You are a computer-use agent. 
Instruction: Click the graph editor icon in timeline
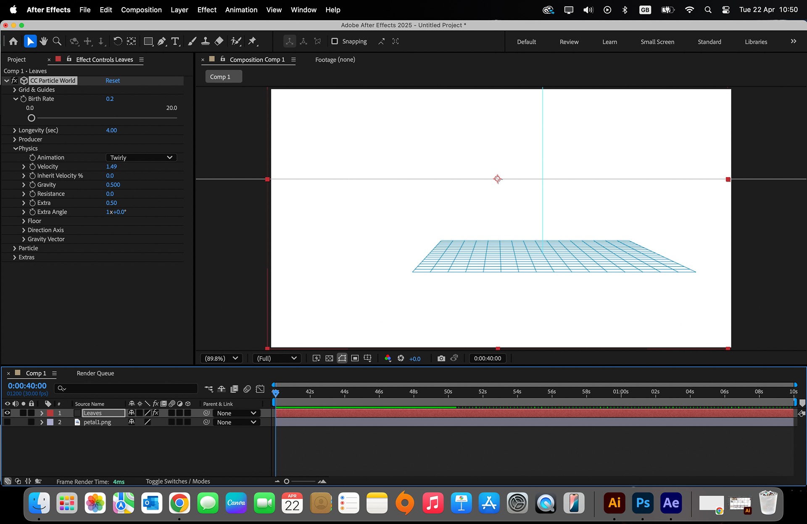(260, 389)
